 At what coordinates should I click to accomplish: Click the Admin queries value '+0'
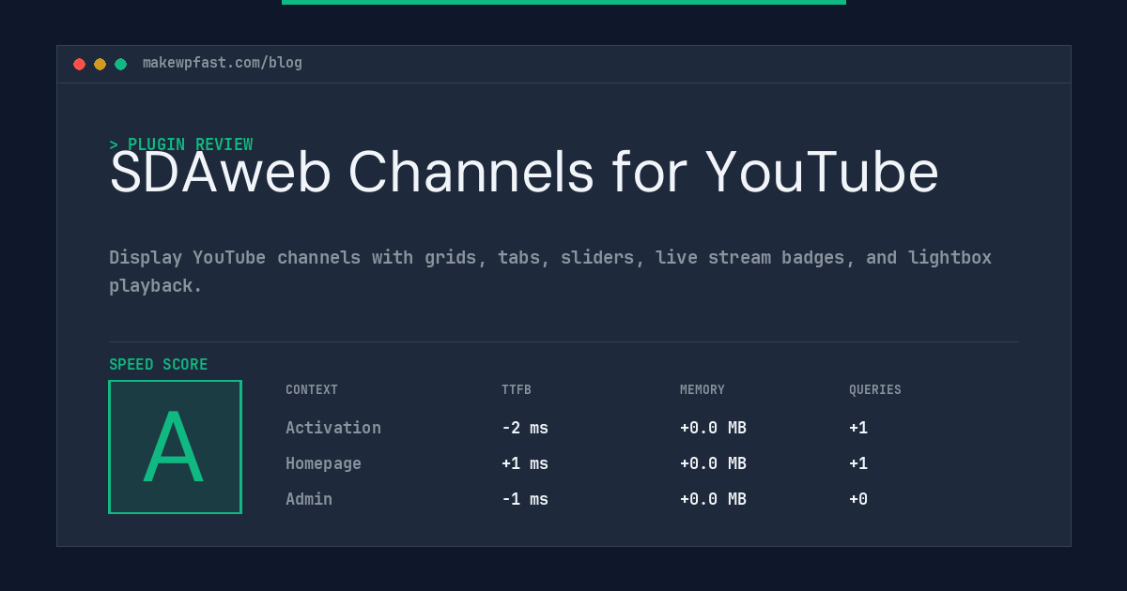coord(858,499)
